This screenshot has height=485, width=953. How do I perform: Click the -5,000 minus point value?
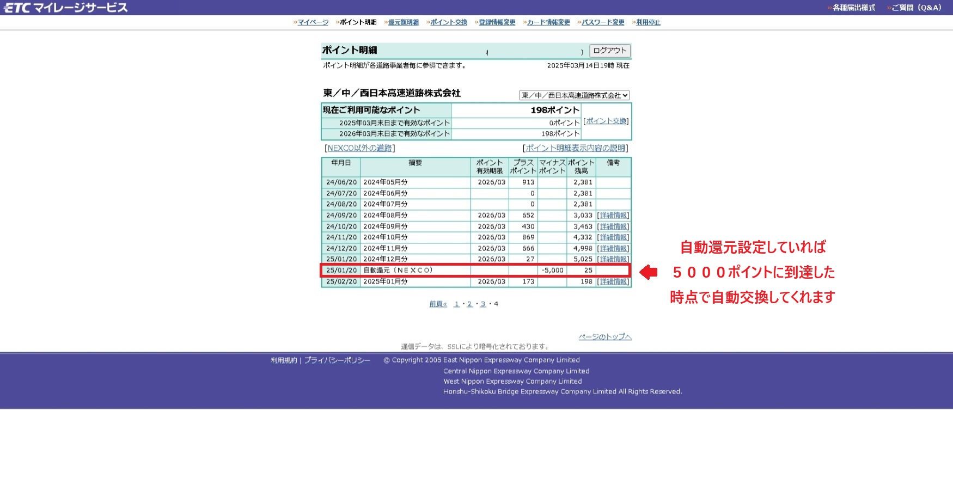click(x=552, y=271)
